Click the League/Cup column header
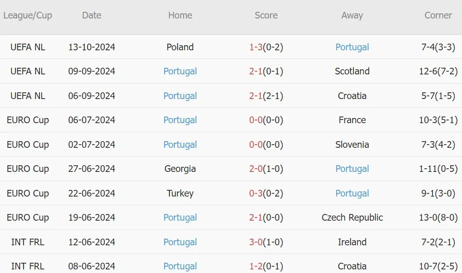 (x=28, y=15)
